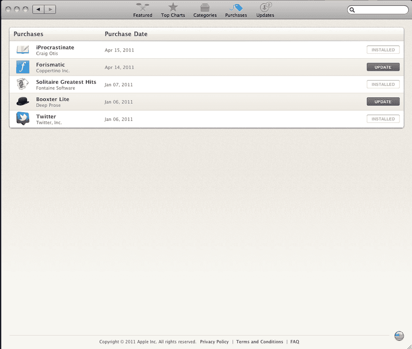The width and height of the screenshot is (412, 349).
Task: Update the Forismatic app
Action: point(383,67)
